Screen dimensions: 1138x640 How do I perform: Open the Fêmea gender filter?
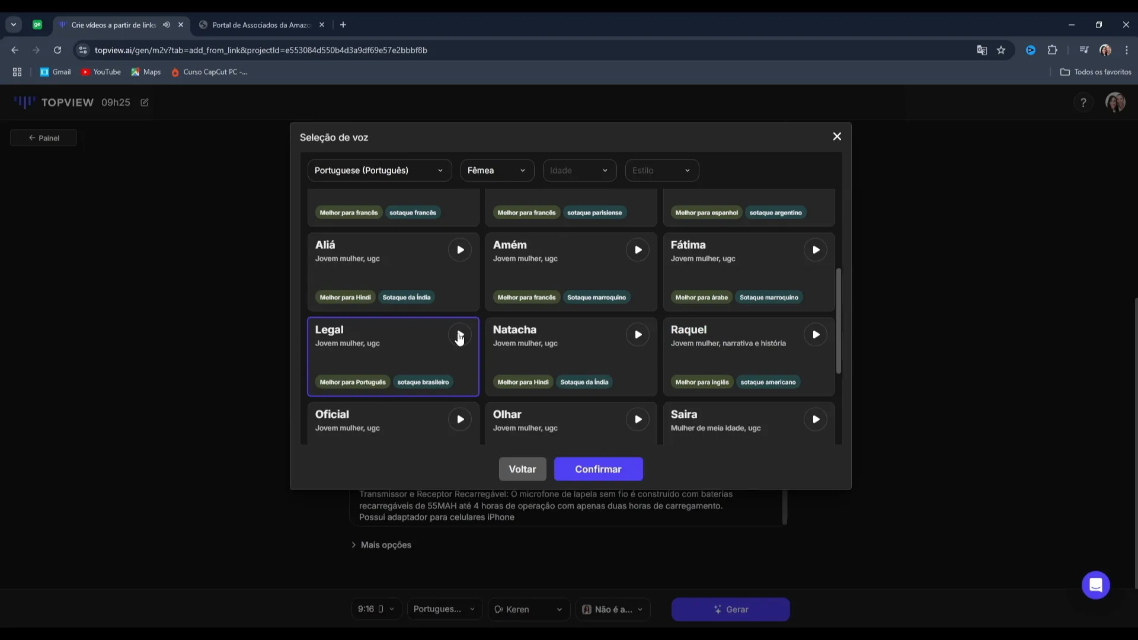497,171
